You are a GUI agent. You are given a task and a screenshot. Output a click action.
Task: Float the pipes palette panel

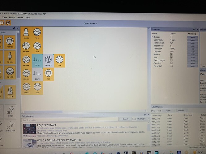(x=14, y=28)
